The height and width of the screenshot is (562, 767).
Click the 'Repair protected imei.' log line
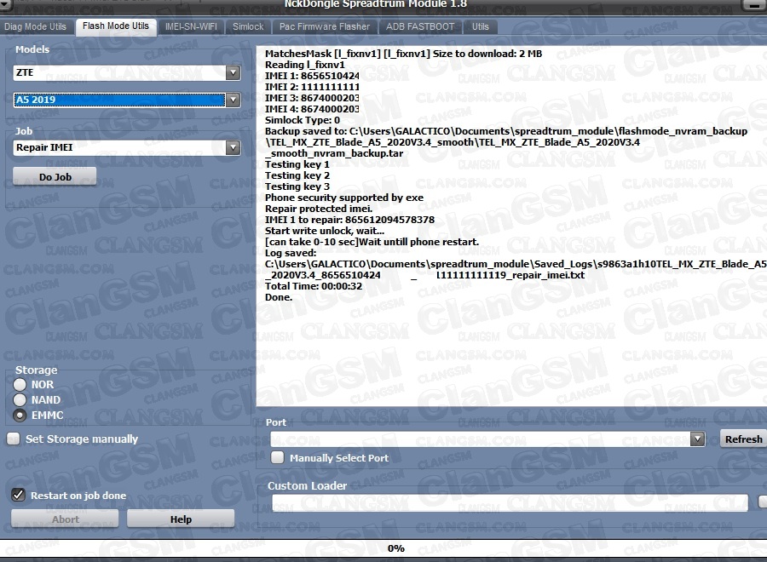pos(319,209)
